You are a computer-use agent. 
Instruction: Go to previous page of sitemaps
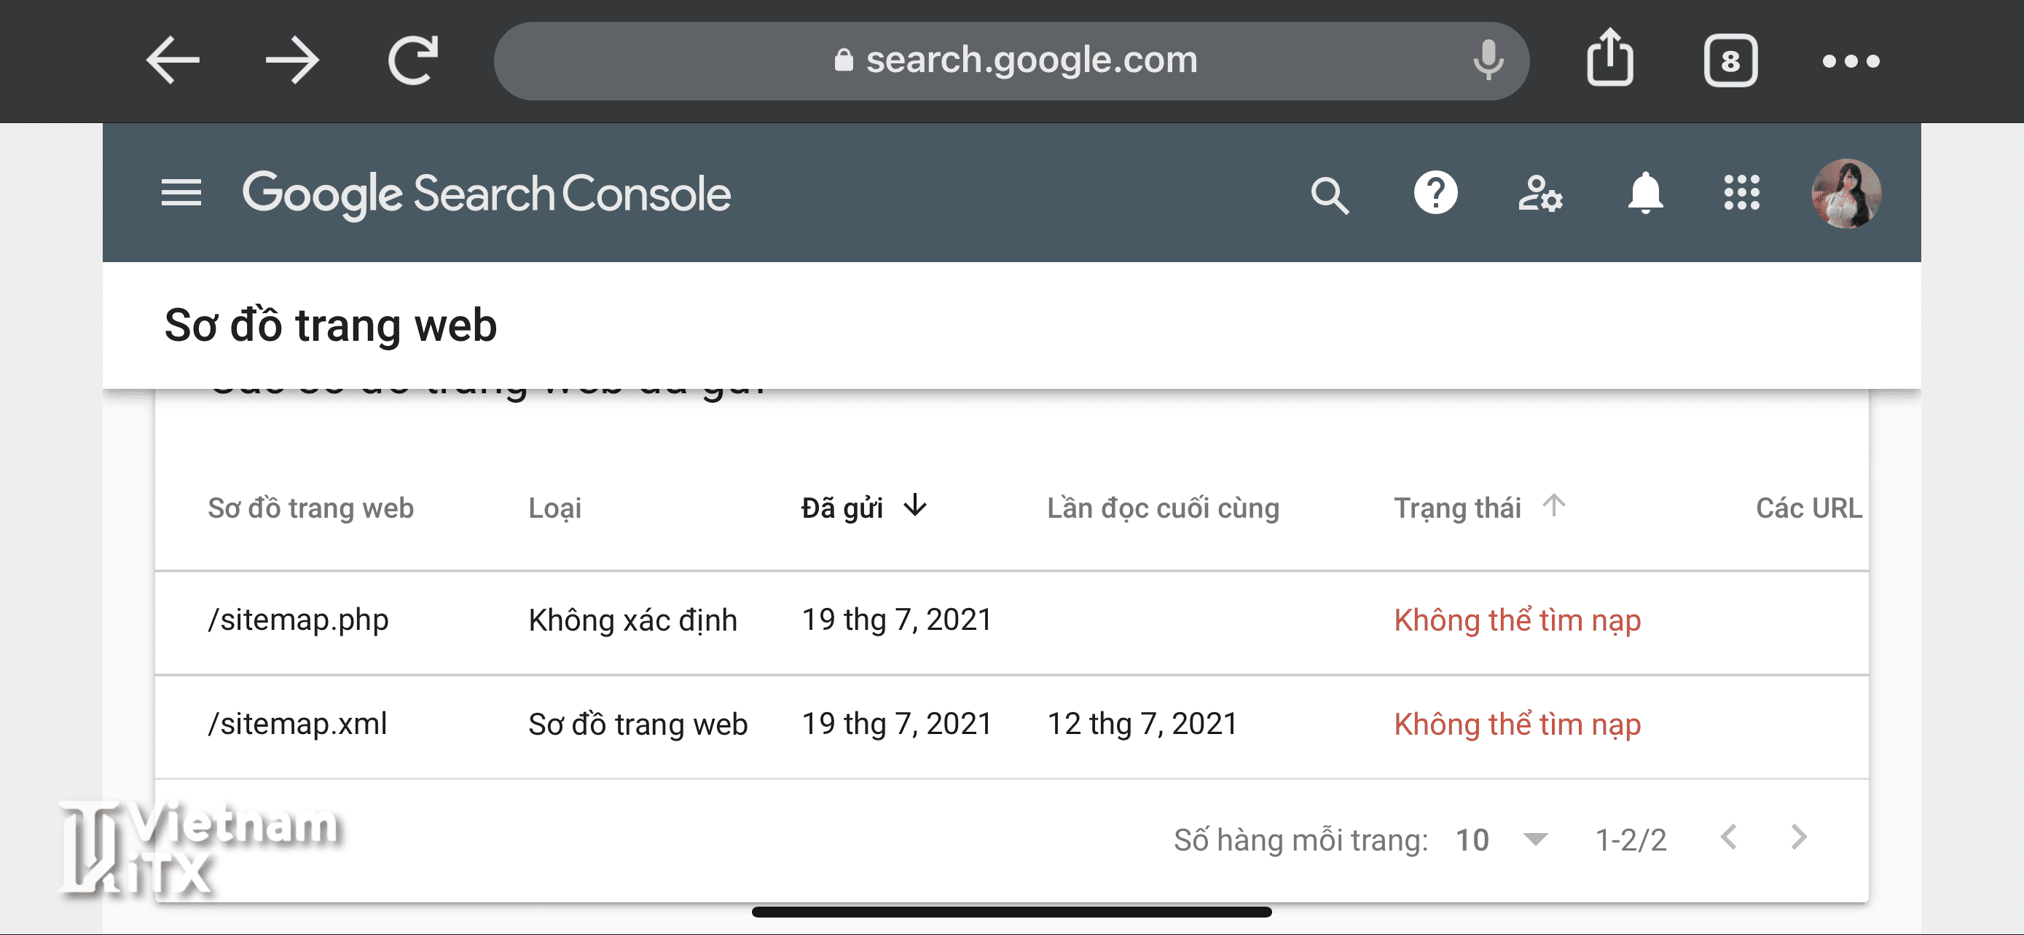1729,837
